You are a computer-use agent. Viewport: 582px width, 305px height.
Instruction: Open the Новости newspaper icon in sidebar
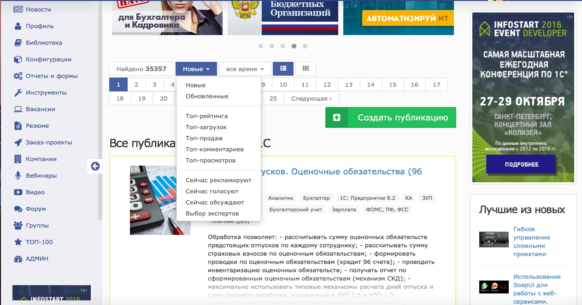click(x=18, y=9)
